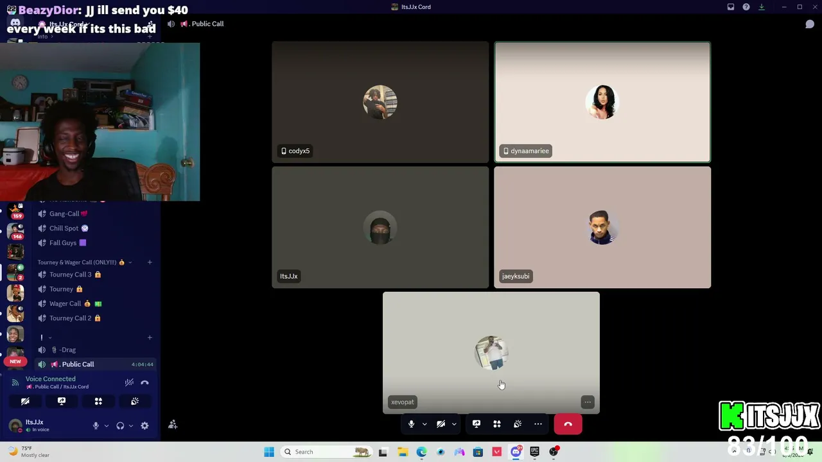Open Microsoft Edge from taskbar
Image resolution: width=822 pixels, height=462 pixels.
(x=422, y=452)
